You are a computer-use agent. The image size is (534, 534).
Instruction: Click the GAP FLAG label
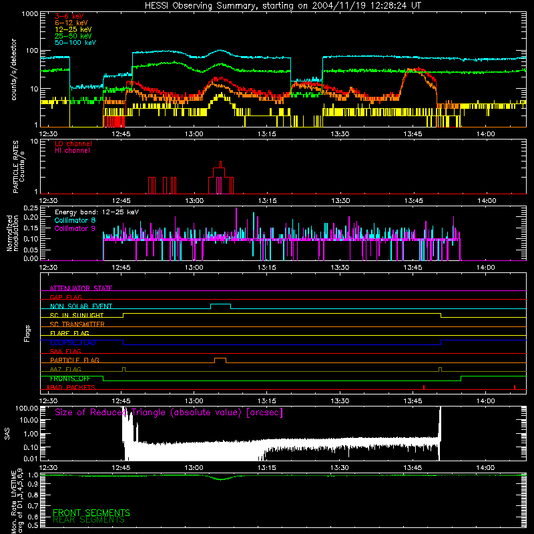click(x=65, y=297)
